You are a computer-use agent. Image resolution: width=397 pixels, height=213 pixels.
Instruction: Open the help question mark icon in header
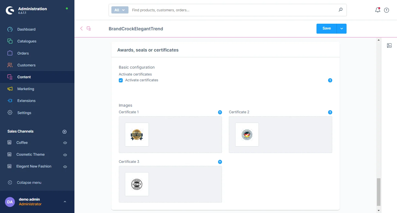(x=387, y=10)
